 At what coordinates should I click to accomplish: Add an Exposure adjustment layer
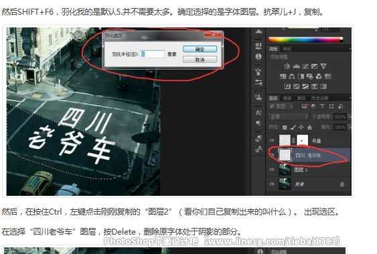315,66
